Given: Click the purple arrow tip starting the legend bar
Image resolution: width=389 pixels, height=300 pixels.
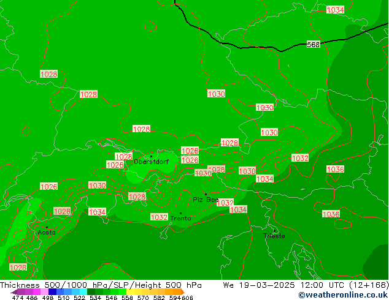Looking at the screenshot, I should pyautogui.click(x=13, y=292).
